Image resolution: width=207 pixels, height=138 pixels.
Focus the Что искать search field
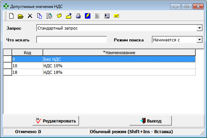(71, 40)
